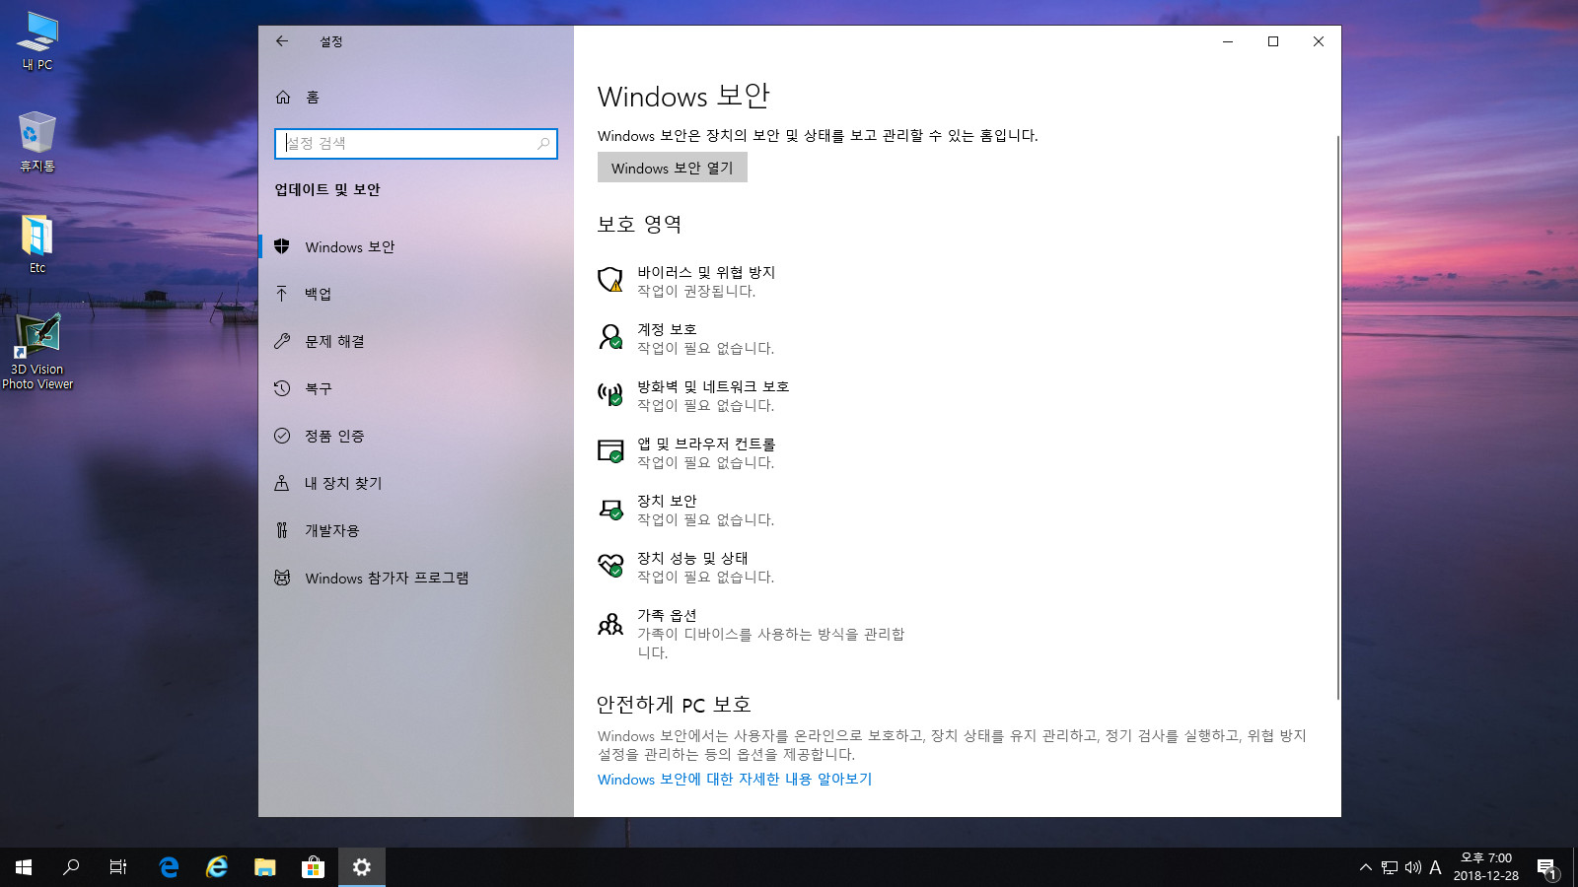The height and width of the screenshot is (887, 1578).
Task: Open the 휴지통 recycle bin icon
Action: click(37, 142)
